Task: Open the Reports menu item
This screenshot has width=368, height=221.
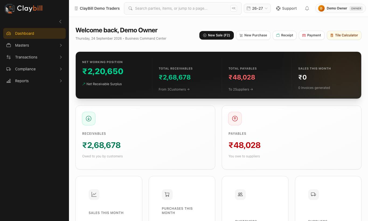Action: pyautogui.click(x=34, y=81)
